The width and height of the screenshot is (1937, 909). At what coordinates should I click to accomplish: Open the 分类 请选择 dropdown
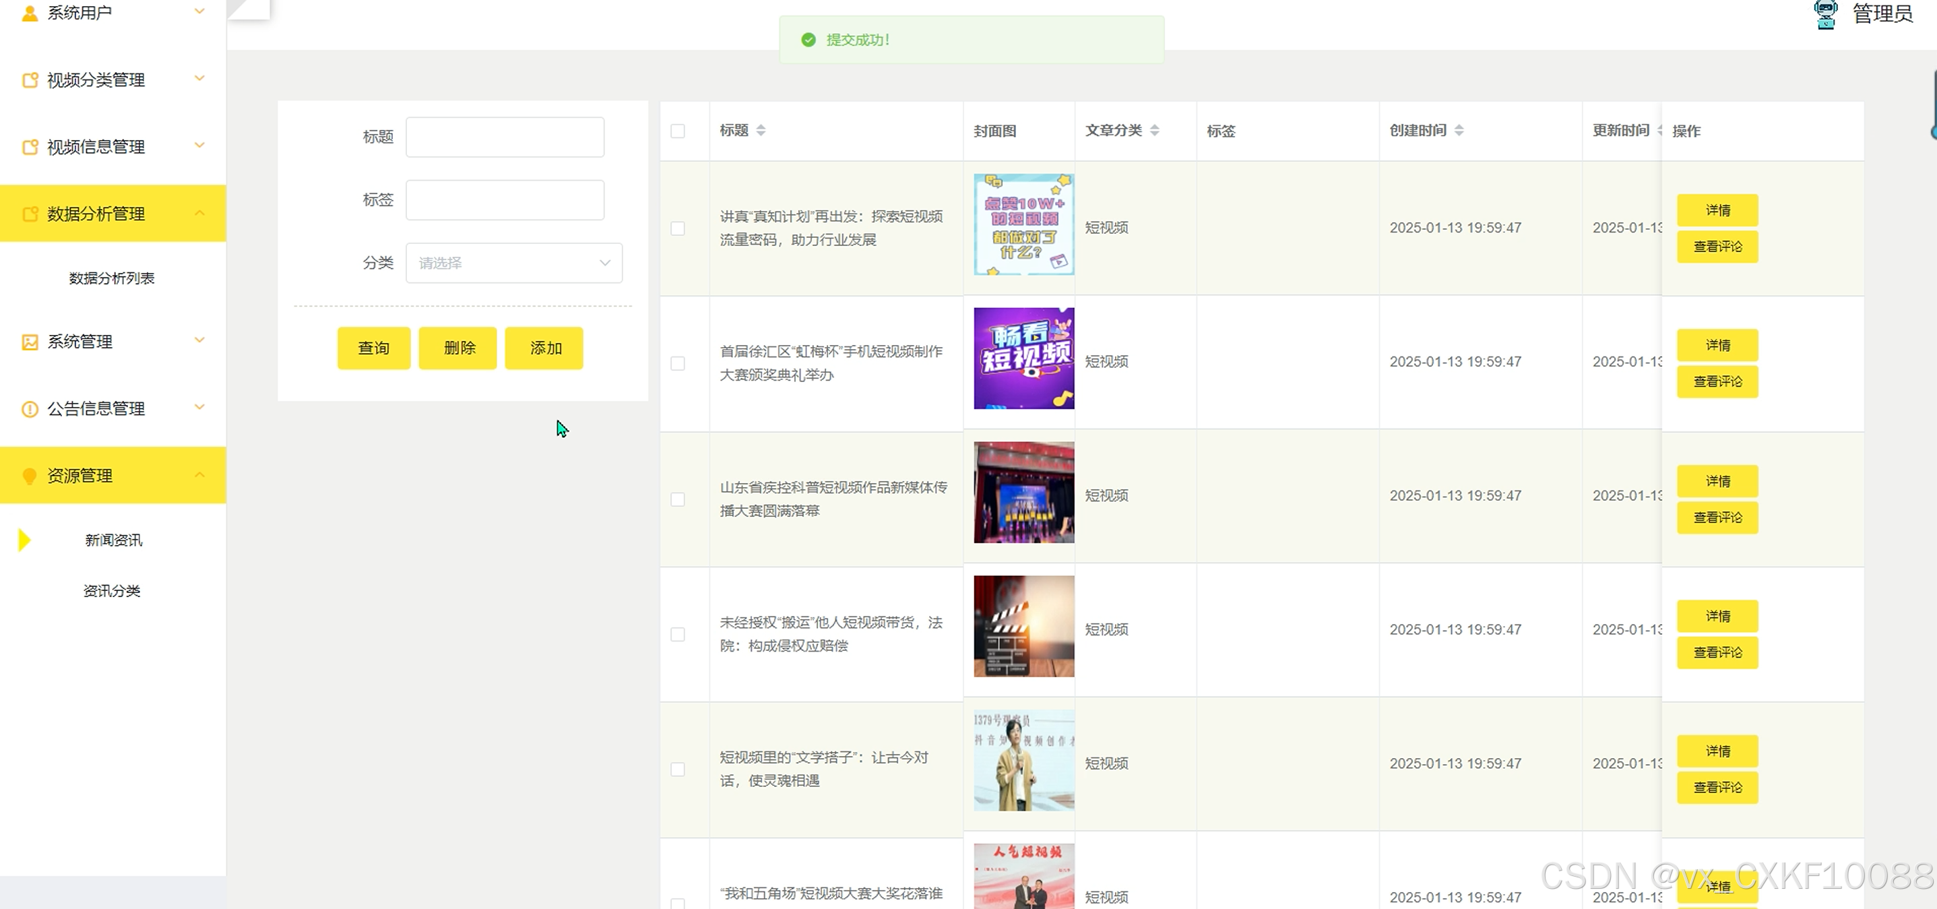click(x=513, y=263)
